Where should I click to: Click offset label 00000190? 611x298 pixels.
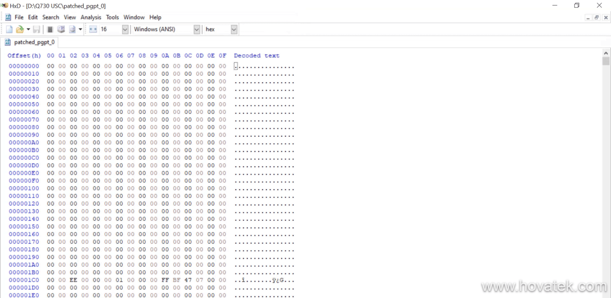point(24,257)
